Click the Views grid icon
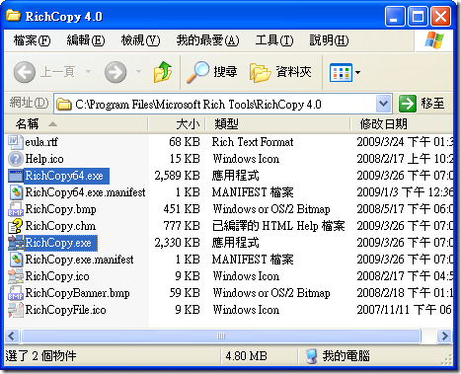The height and width of the screenshot is (374, 461). coord(341,72)
